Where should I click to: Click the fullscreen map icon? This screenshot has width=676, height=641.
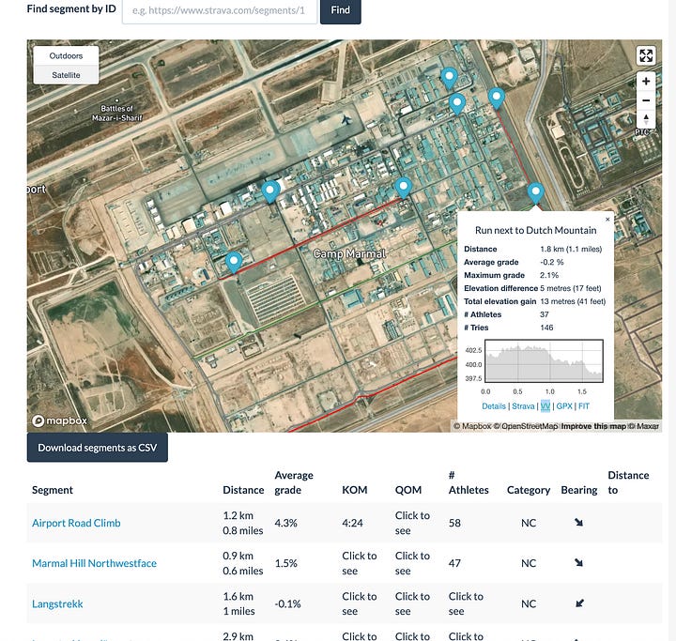point(646,55)
